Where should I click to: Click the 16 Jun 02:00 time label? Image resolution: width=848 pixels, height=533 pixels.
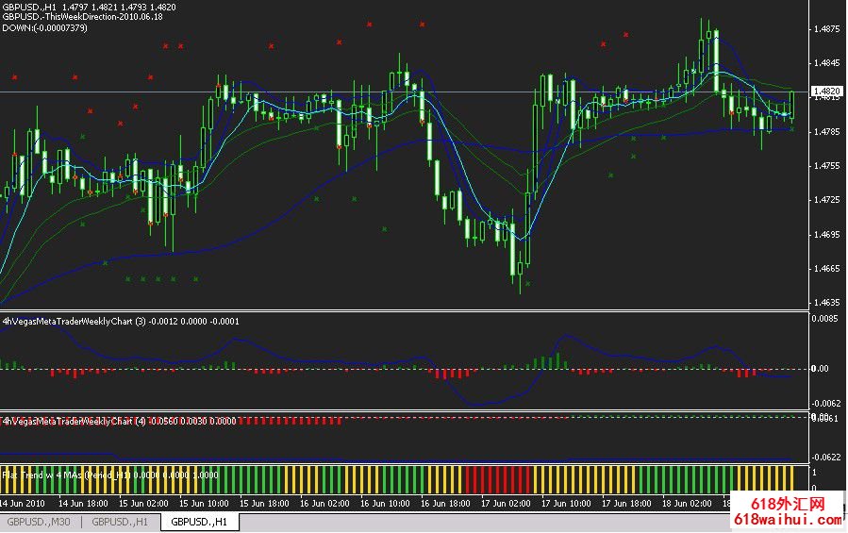(x=324, y=503)
